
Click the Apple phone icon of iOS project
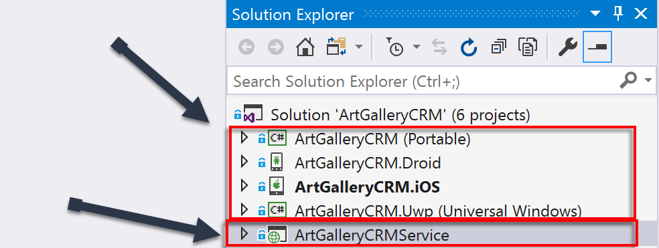[x=276, y=186]
